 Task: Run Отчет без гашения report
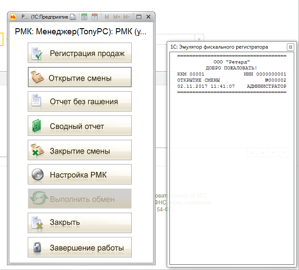pyautogui.click(x=80, y=101)
